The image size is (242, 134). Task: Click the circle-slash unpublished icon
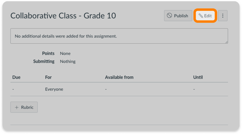click(169, 16)
